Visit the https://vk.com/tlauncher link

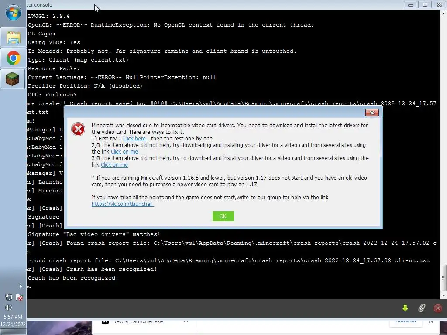(122, 204)
